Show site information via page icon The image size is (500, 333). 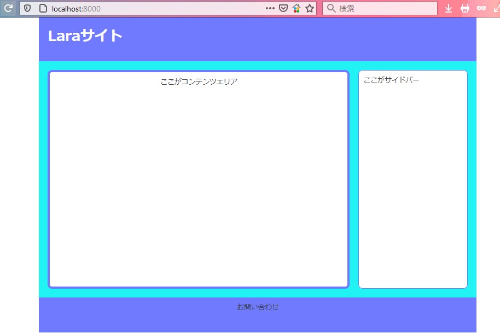point(43,8)
